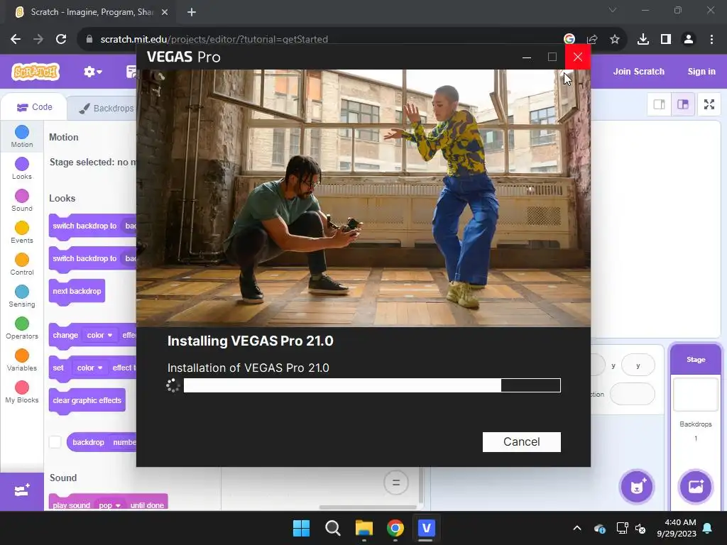The width and height of the screenshot is (727, 545).
Task: Select the Stage pane header
Action: tap(696, 360)
